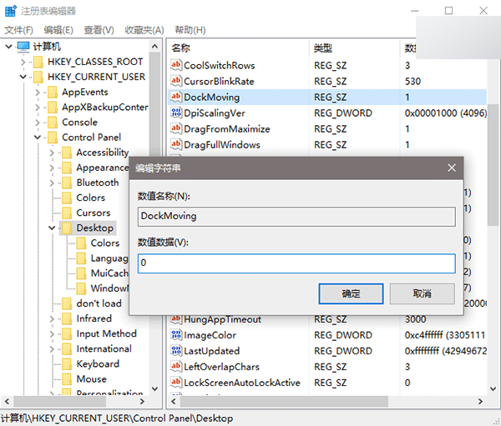This screenshot has height=426, width=501.
Task: Click the DragFromMaximize string value icon
Action: (175, 129)
